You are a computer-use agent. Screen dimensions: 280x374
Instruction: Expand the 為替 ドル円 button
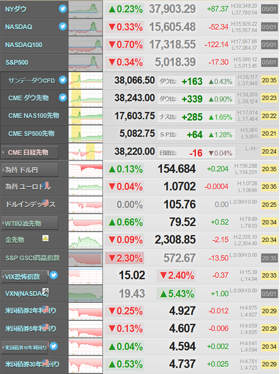30,170
